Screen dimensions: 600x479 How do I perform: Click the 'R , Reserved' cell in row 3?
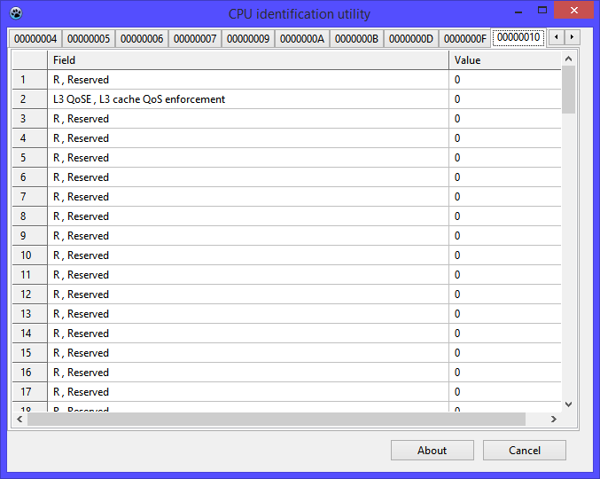pyautogui.click(x=248, y=119)
